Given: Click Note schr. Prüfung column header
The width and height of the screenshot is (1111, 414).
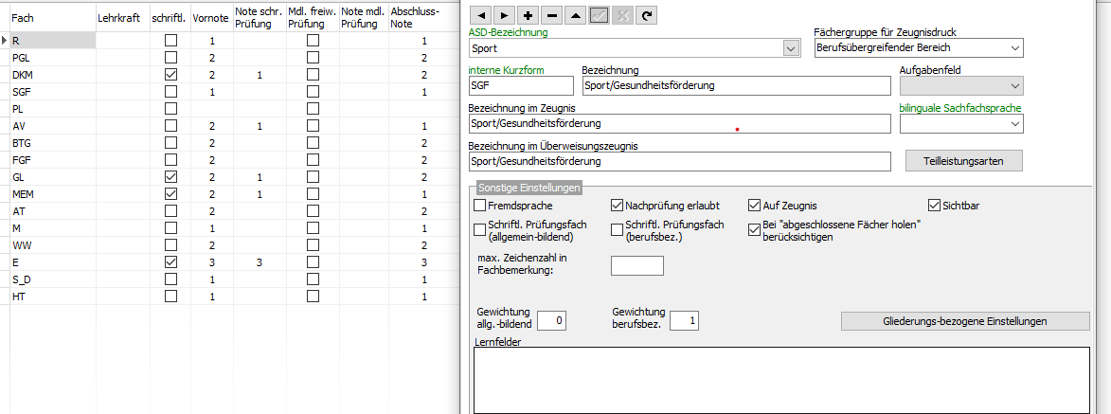Looking at the screenshot, I should 260,17.
